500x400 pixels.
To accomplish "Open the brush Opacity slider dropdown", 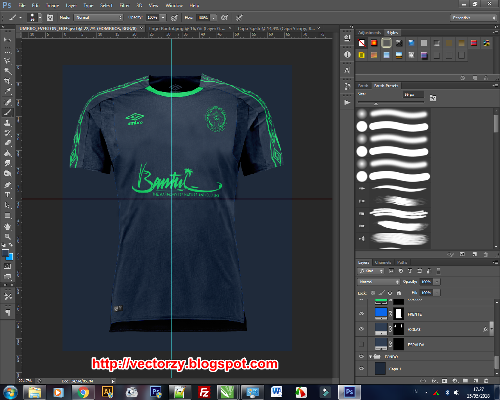I will [x=163, y=18].
